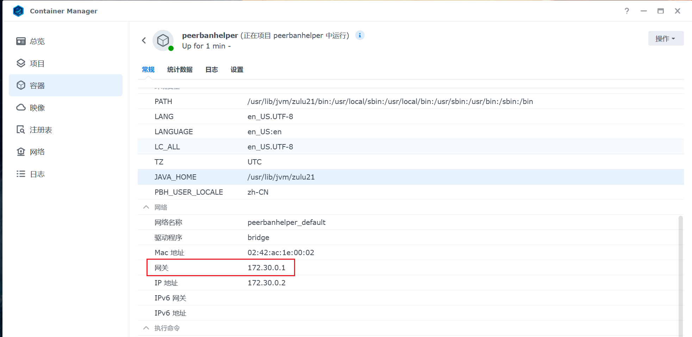
Task: Click the vertical scrollbar in details panel
Action: coord(680,274)
